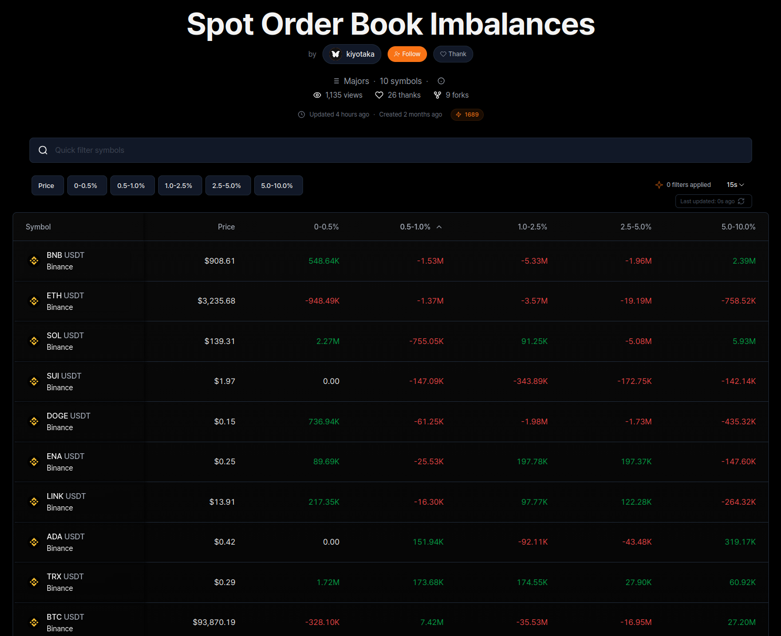This screenshot has width=781, height=636.
Task: Click the orange Follow button
Action: point(407,54)
